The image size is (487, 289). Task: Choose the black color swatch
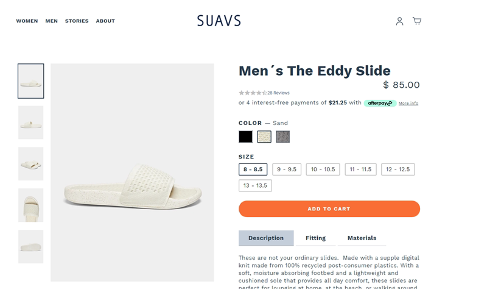tap(245, 137)
